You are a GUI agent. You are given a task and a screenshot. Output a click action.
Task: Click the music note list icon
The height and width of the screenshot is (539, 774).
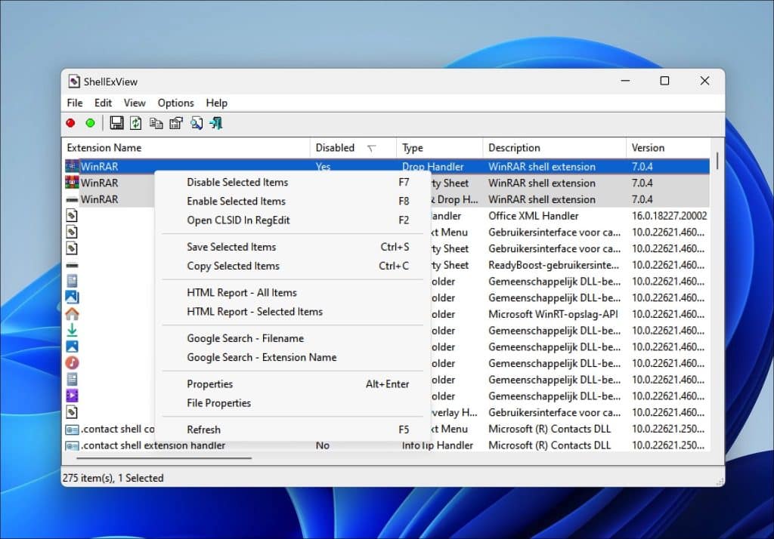point(72,362)
